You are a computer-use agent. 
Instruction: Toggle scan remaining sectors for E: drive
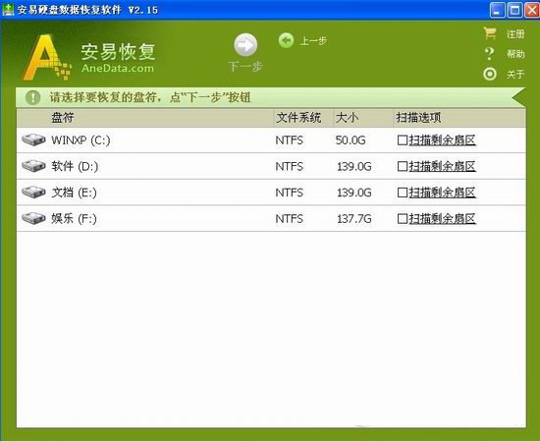[403, 193]
